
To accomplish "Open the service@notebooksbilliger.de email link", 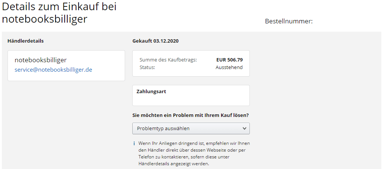I will pyautogui.click(x=53, y=70).
